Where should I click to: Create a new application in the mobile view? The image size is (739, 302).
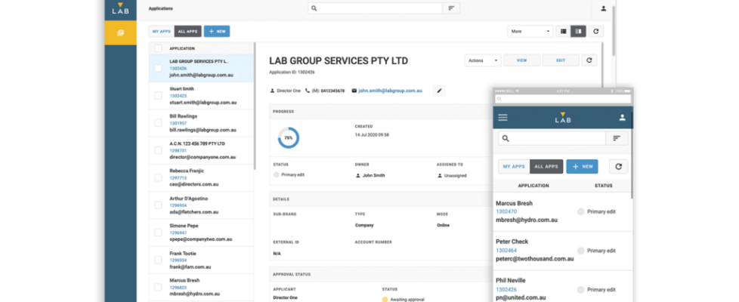(x=582, y=166)
